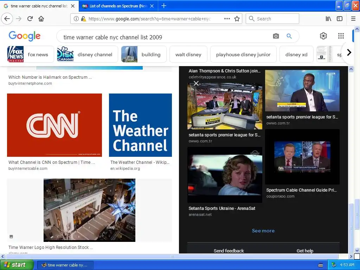Screen dimensions: 360x270
Task: Click the padlock connection warning icon
Action: click(x=84, y=19)
